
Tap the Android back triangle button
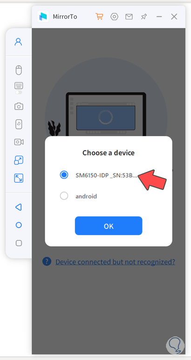[19, 207]
